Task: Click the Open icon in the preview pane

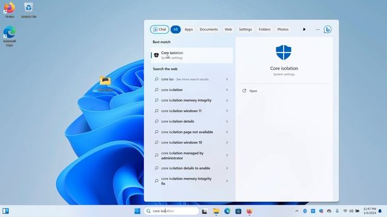Action: click(x=244, y=91)
